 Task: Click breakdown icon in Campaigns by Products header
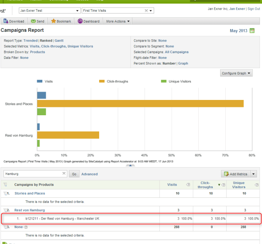click(x=5, y=185)
